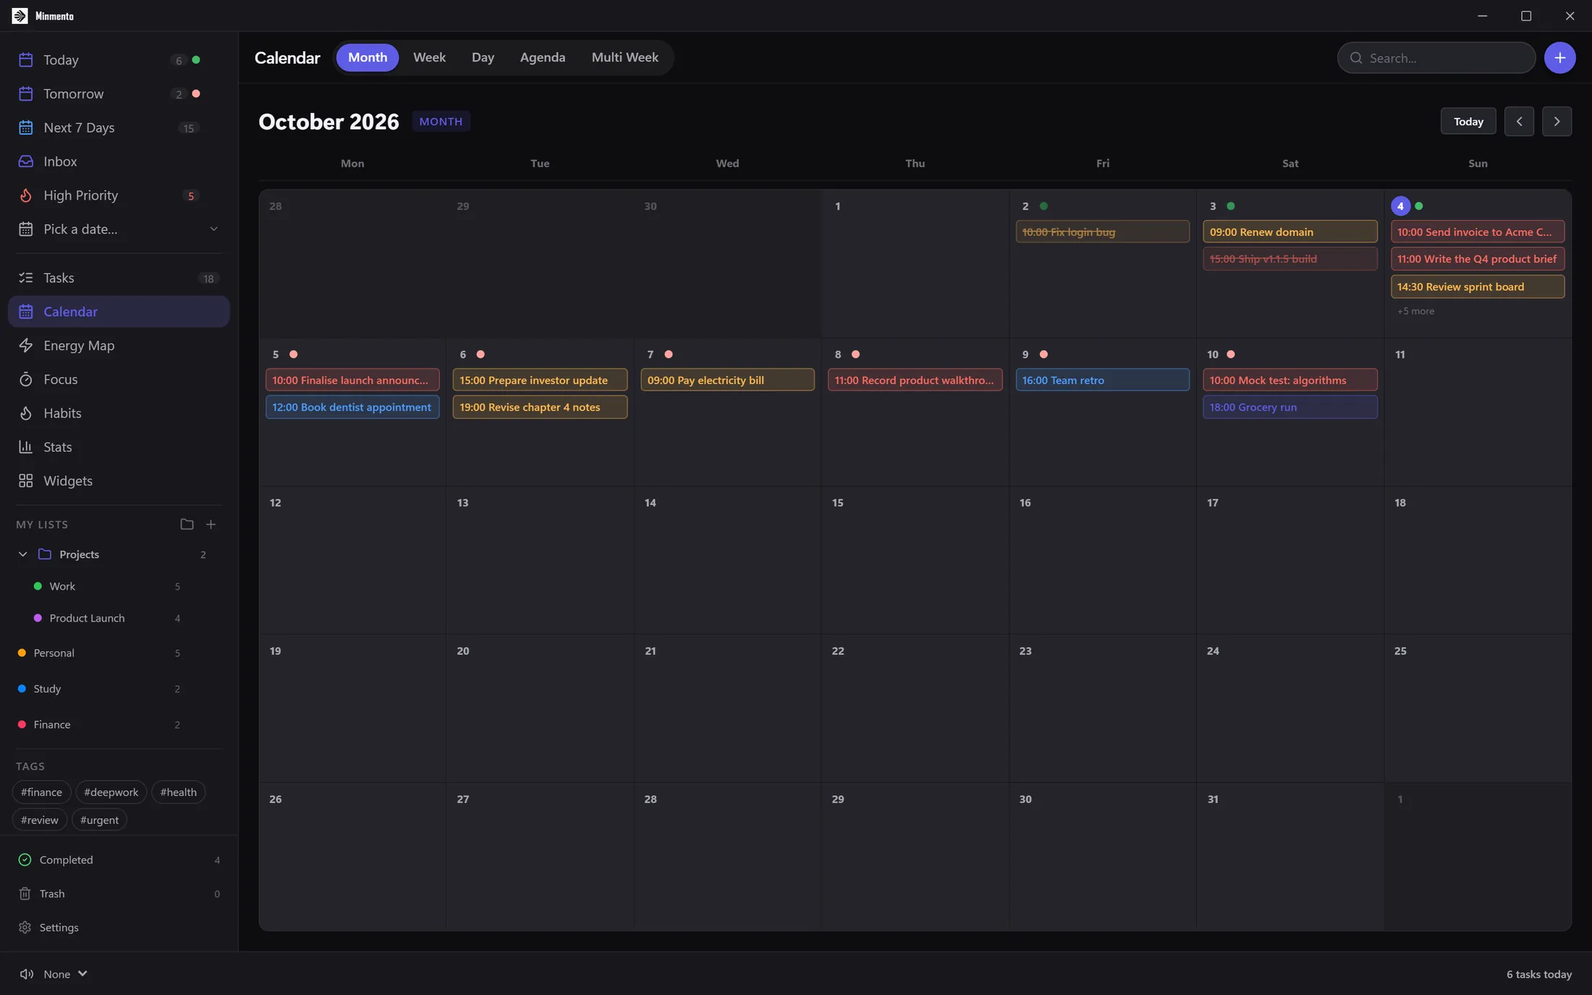The height and width of the screenshot is (995, 1592).
Task: Click the sound speaker icon
Action: (x=27, y=974)
